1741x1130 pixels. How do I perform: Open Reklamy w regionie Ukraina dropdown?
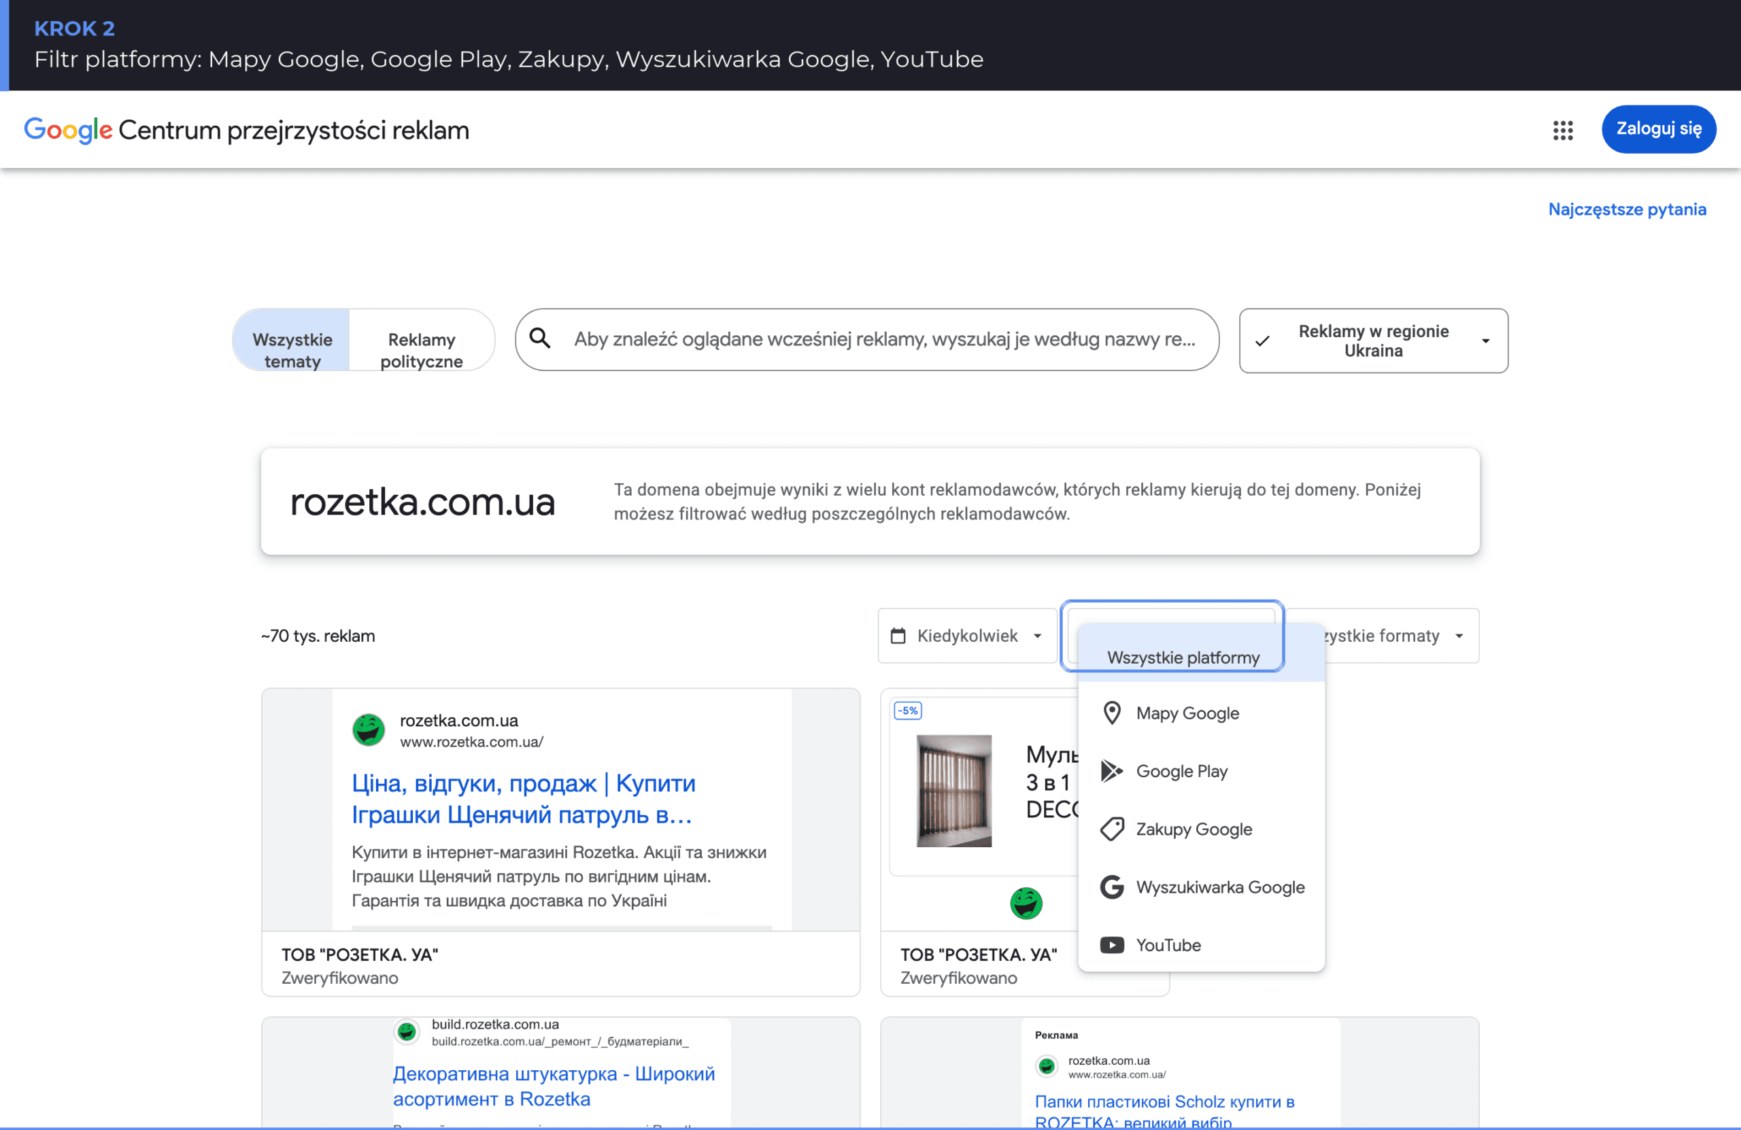pos(1373,341)
